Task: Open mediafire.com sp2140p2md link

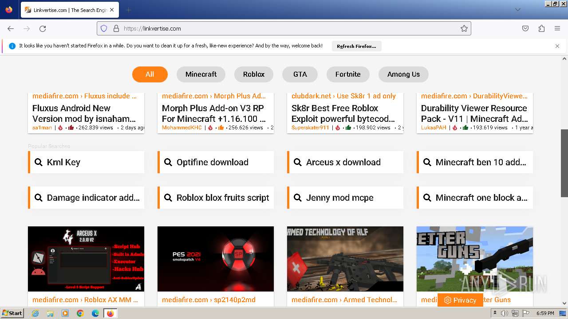Action: pos(209,300)
